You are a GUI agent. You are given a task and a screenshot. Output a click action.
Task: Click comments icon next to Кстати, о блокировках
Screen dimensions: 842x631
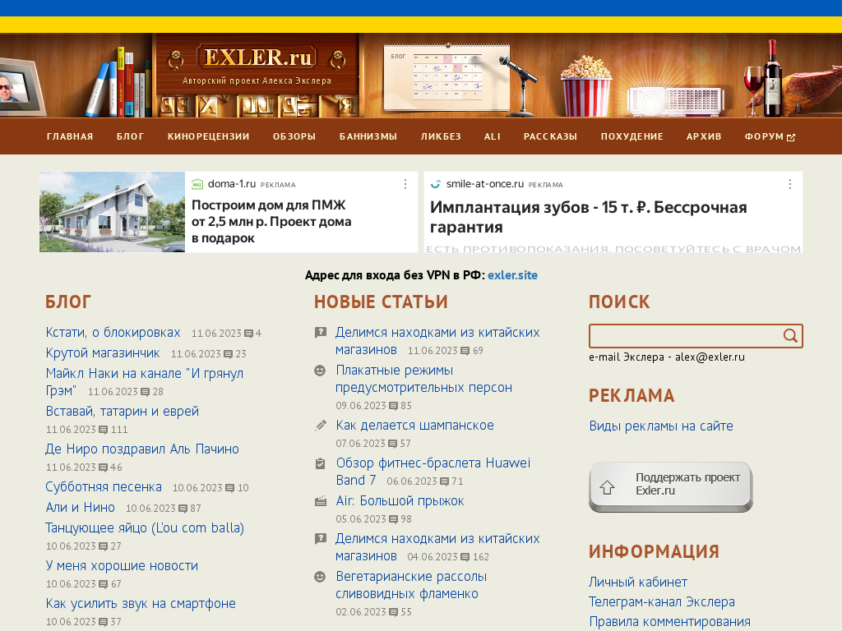click(248, 334)
